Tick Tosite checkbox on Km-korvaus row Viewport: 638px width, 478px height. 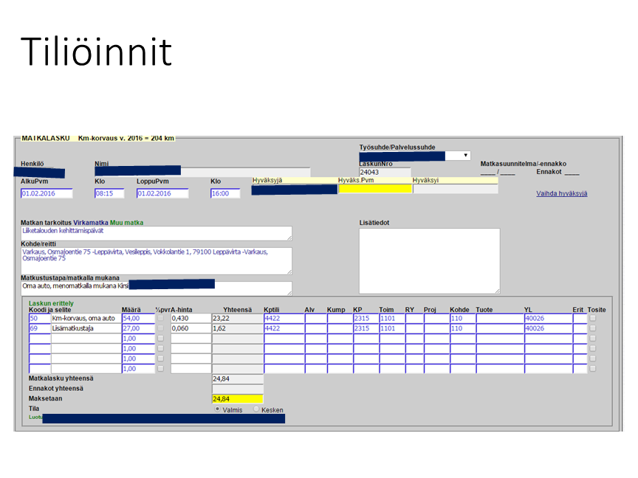point(593,318)
